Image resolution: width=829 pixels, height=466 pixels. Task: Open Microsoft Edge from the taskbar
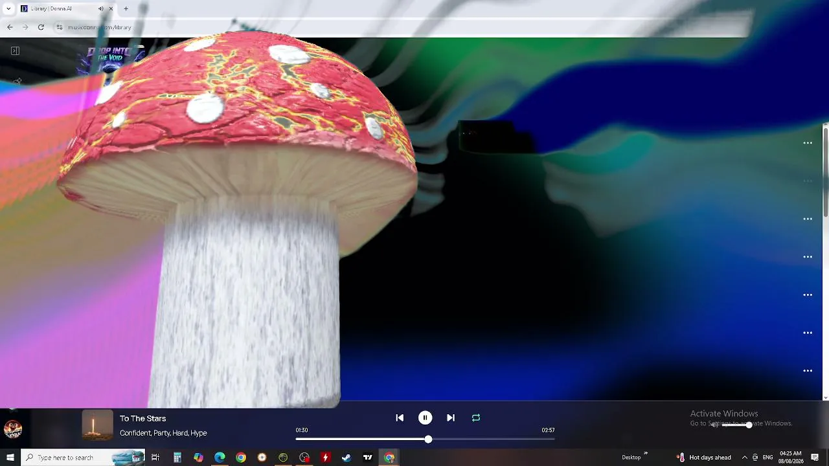click(220, 458)
